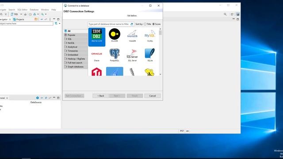Sort drivers by Score

[x=156, y=24]
